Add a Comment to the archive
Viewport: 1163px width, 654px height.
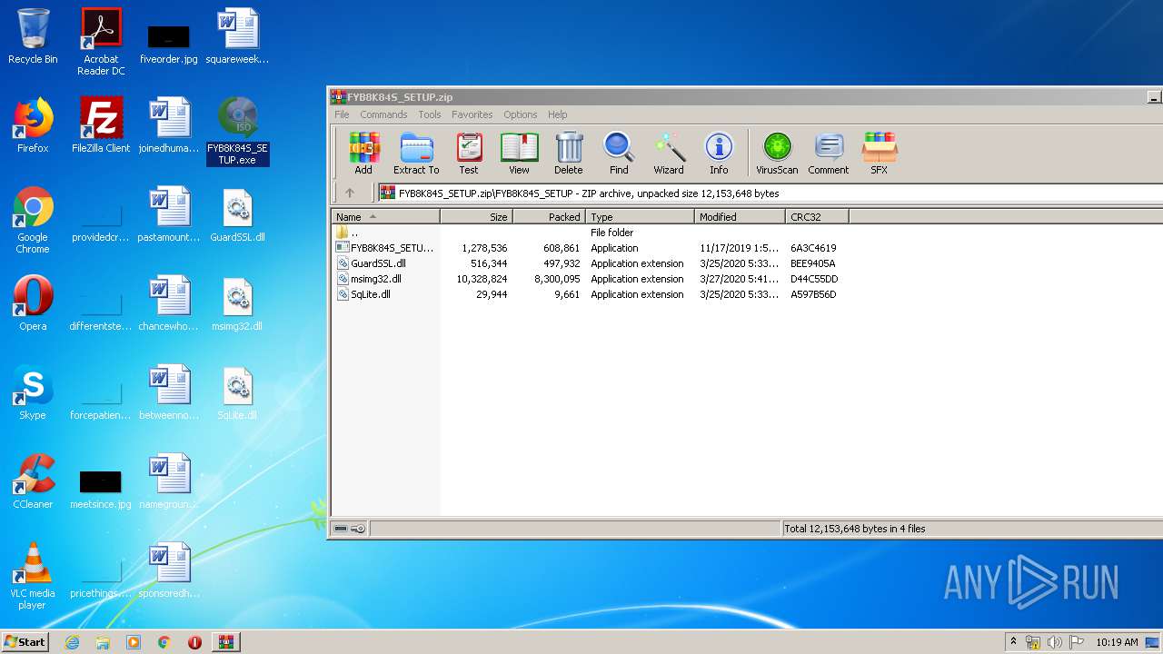[x=829, y=153]
